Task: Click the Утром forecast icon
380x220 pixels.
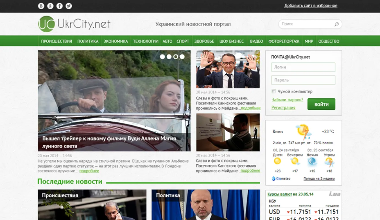Action: pos(329,162)
